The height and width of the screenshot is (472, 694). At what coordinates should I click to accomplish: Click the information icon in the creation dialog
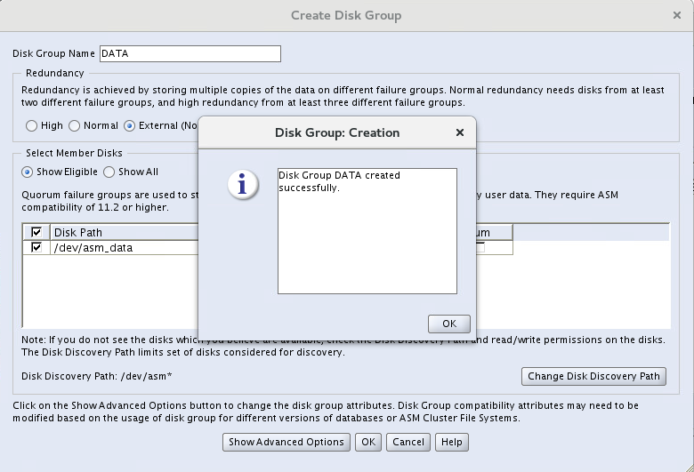(243, 184)
